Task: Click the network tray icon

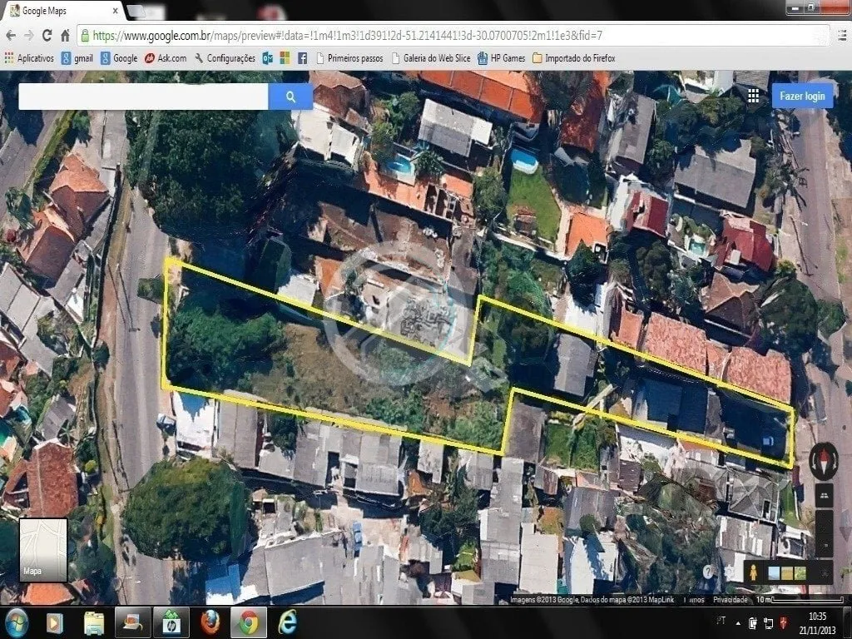Action: pyautogui.click(x=768, y=623)
